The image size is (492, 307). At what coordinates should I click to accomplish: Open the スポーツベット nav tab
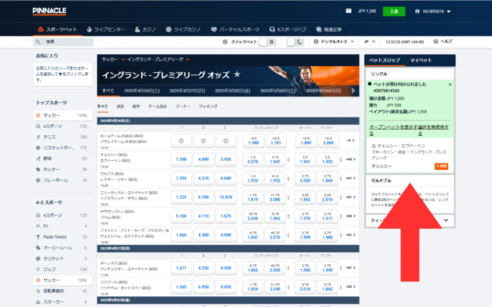click(x=58, y=29)
